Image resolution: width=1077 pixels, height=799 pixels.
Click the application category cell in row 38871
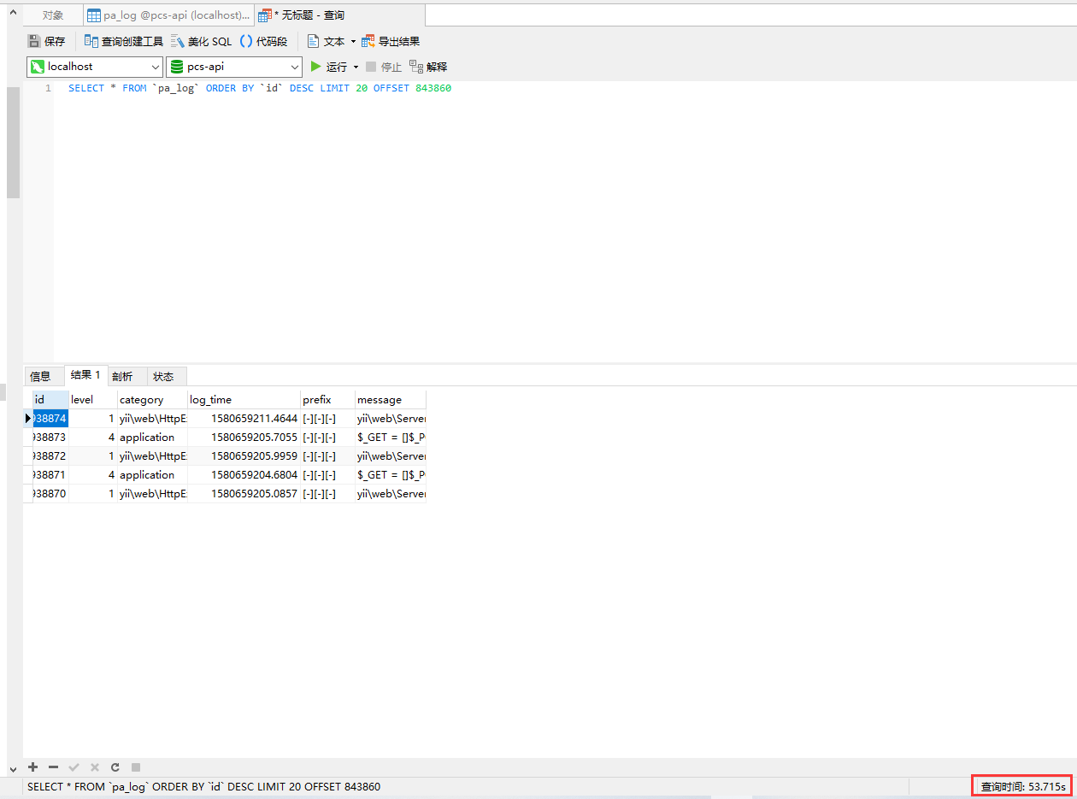[x=152, y=475]
